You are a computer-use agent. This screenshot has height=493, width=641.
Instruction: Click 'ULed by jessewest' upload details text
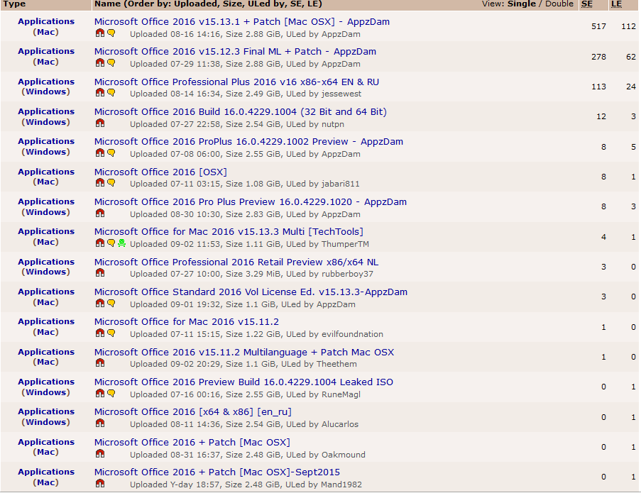pos(324,94)
